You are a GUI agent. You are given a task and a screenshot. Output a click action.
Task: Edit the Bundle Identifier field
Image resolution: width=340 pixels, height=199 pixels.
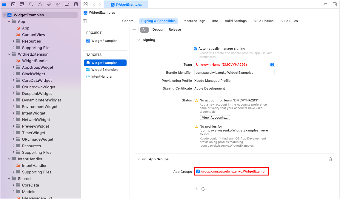pos(234,73)
